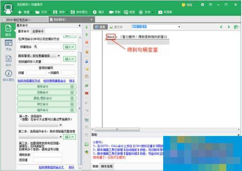Uncomment the line with the red // icon
Screen dimensions: 242x171
coord(87,93)
